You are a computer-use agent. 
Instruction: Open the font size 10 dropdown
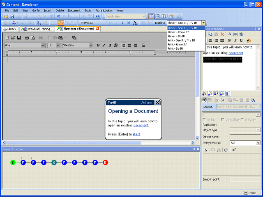coord(58,45)
